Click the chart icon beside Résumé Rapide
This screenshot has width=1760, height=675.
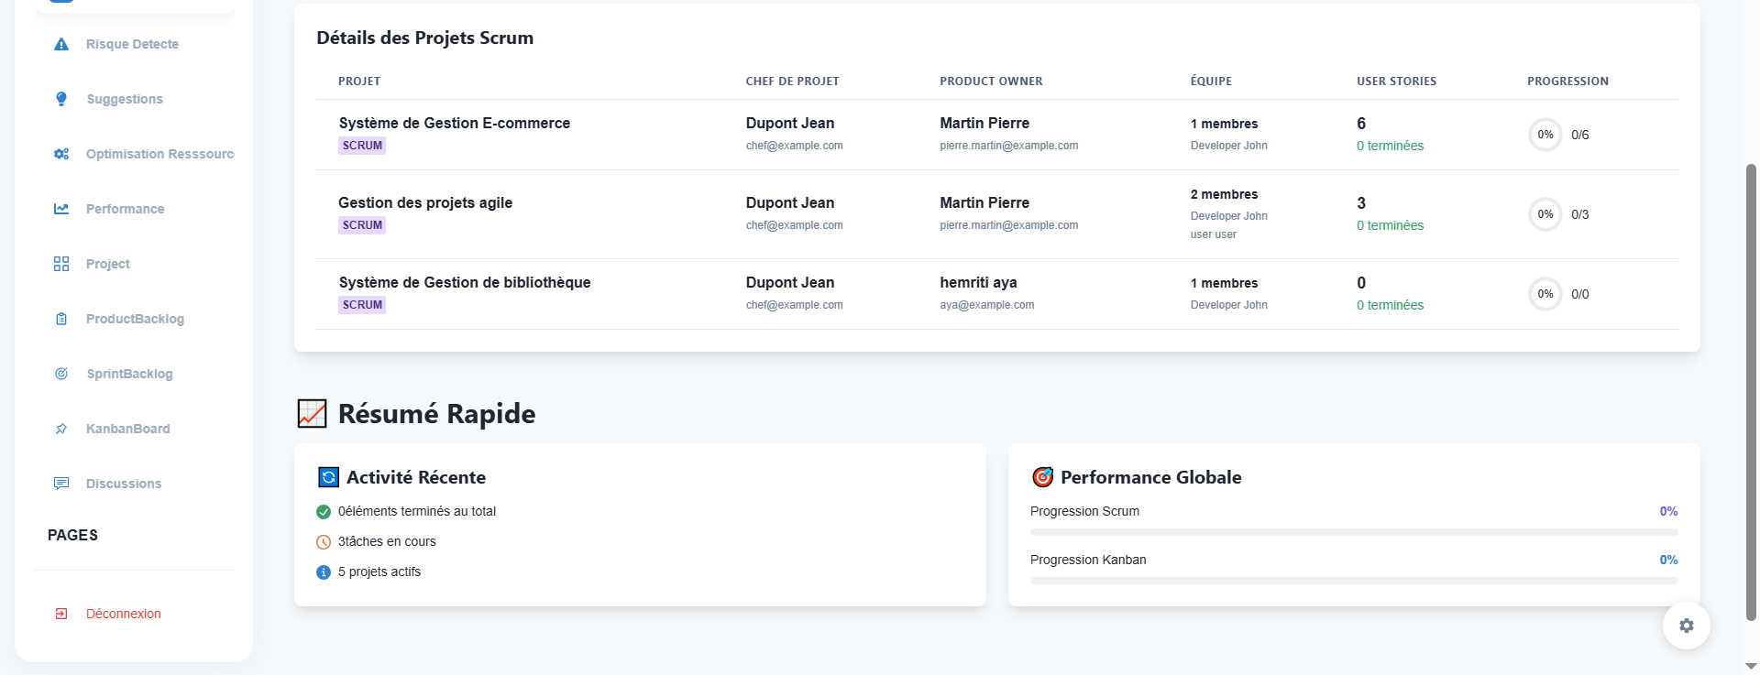[312, 414]
